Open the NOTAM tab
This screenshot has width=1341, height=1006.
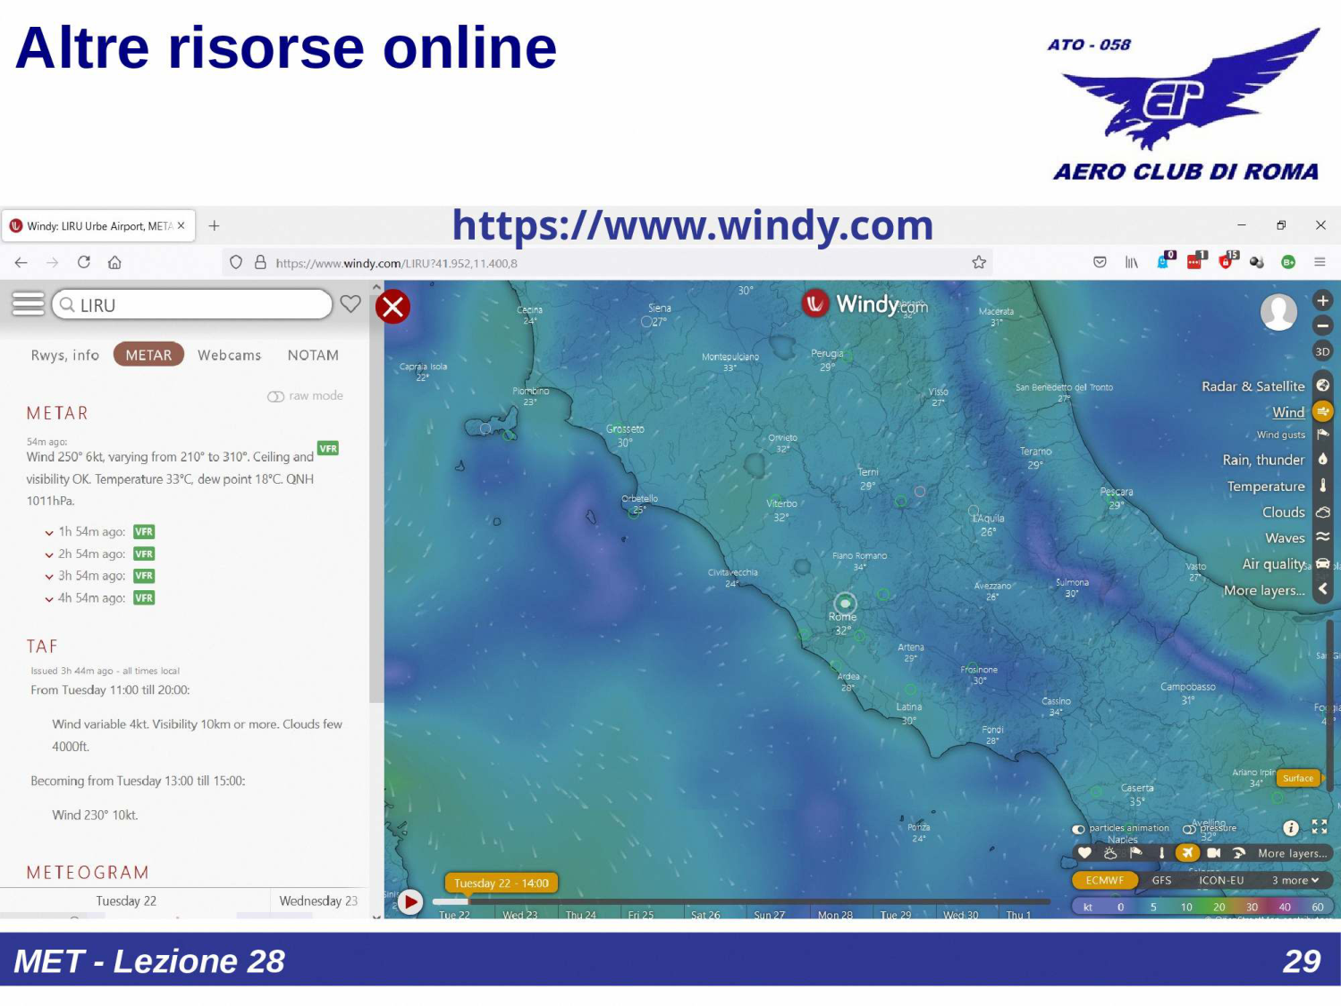click(313, 355)
